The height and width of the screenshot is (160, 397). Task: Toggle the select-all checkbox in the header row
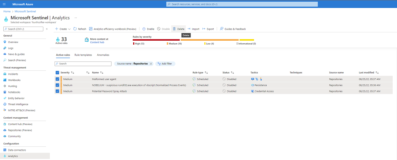[58, 72]
